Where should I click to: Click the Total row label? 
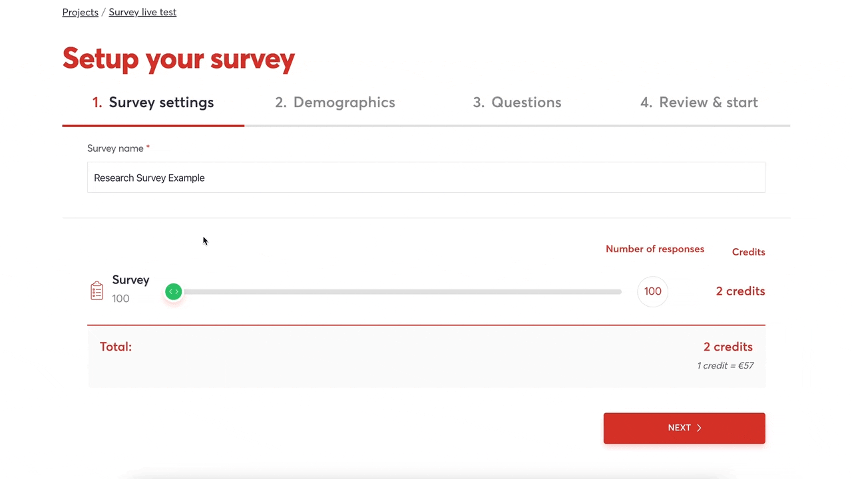[115, 347]
